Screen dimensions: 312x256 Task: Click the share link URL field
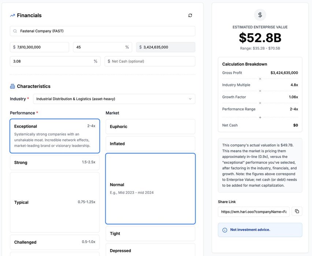pyautogui.click(x=254, y=212)
